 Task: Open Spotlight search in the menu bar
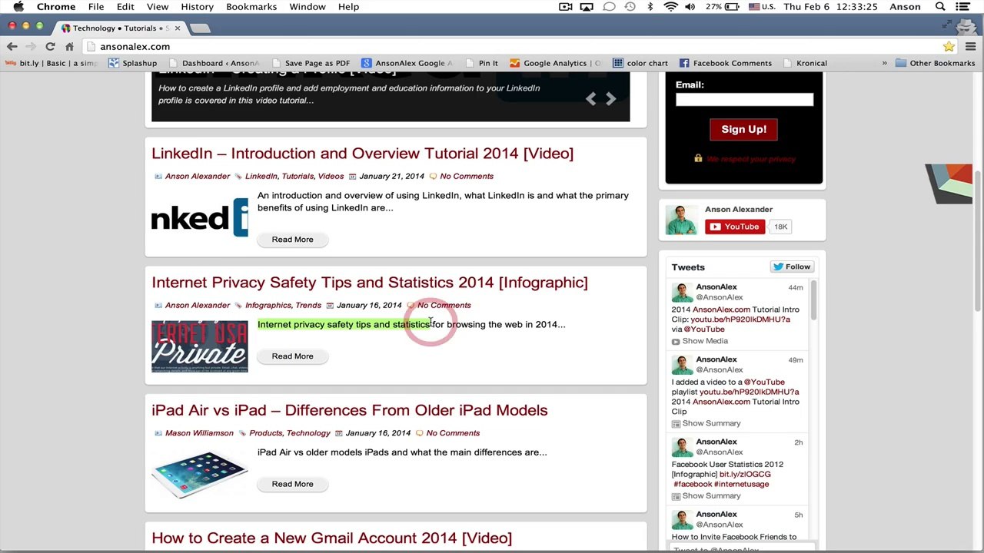pos(940,7)
